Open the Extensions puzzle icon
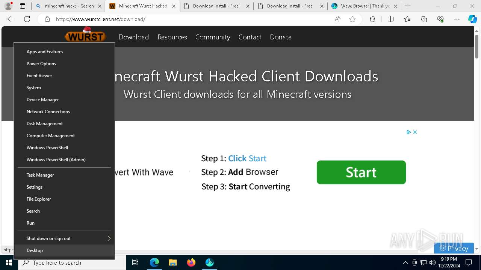Viewport: 481px width, 270px height. (x=372, y=19)
